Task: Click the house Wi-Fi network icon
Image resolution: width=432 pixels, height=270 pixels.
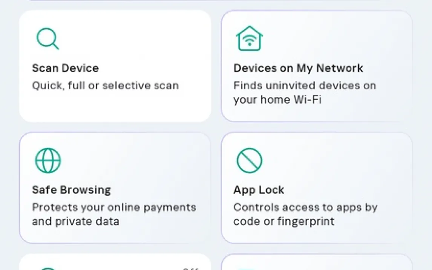Action: [x=249, y=38]
